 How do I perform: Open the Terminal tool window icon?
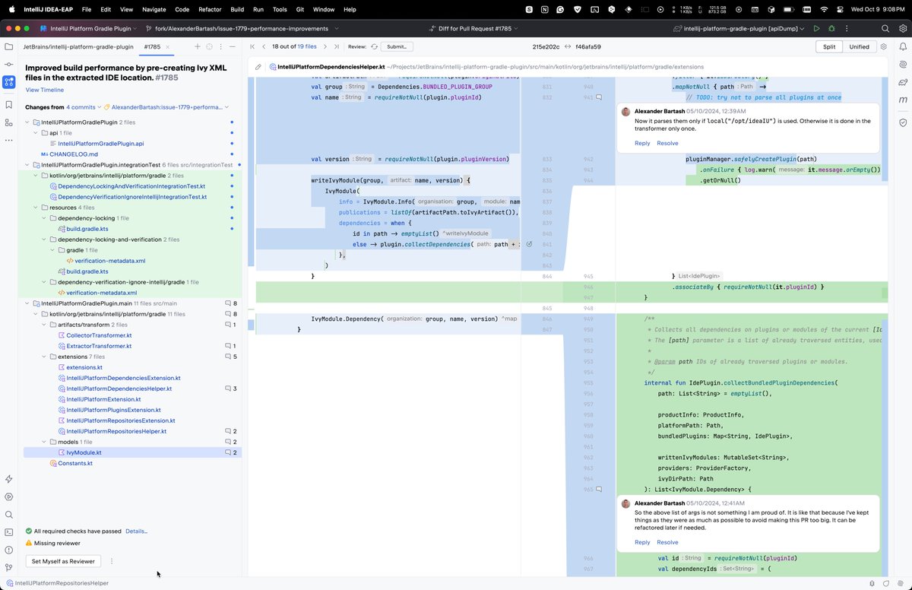tap(8, 531)
